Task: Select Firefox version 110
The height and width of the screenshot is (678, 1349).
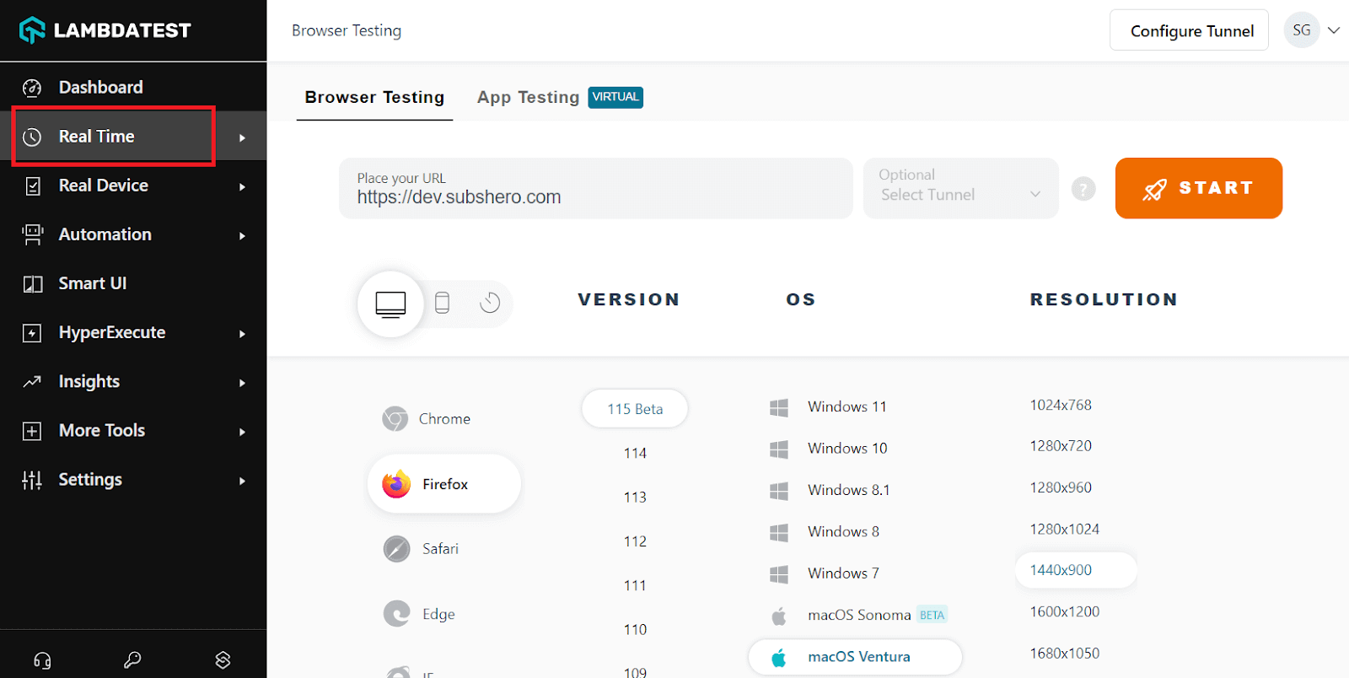Action: click(635, 629)
